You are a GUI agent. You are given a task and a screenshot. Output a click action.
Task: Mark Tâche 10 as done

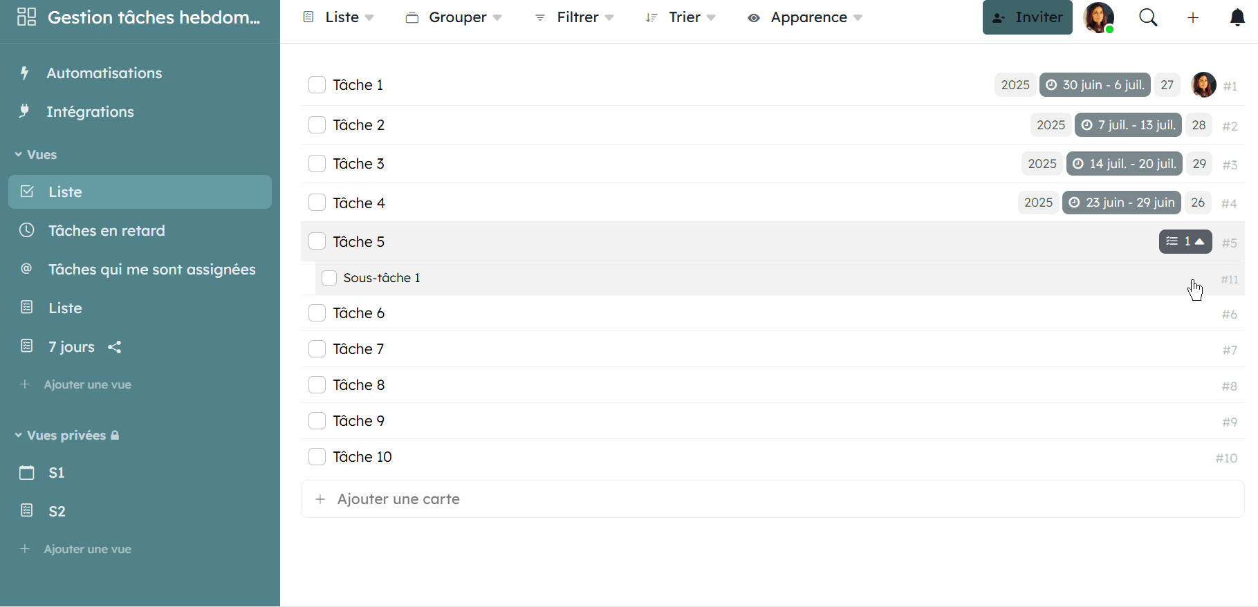tap(317, 457)
